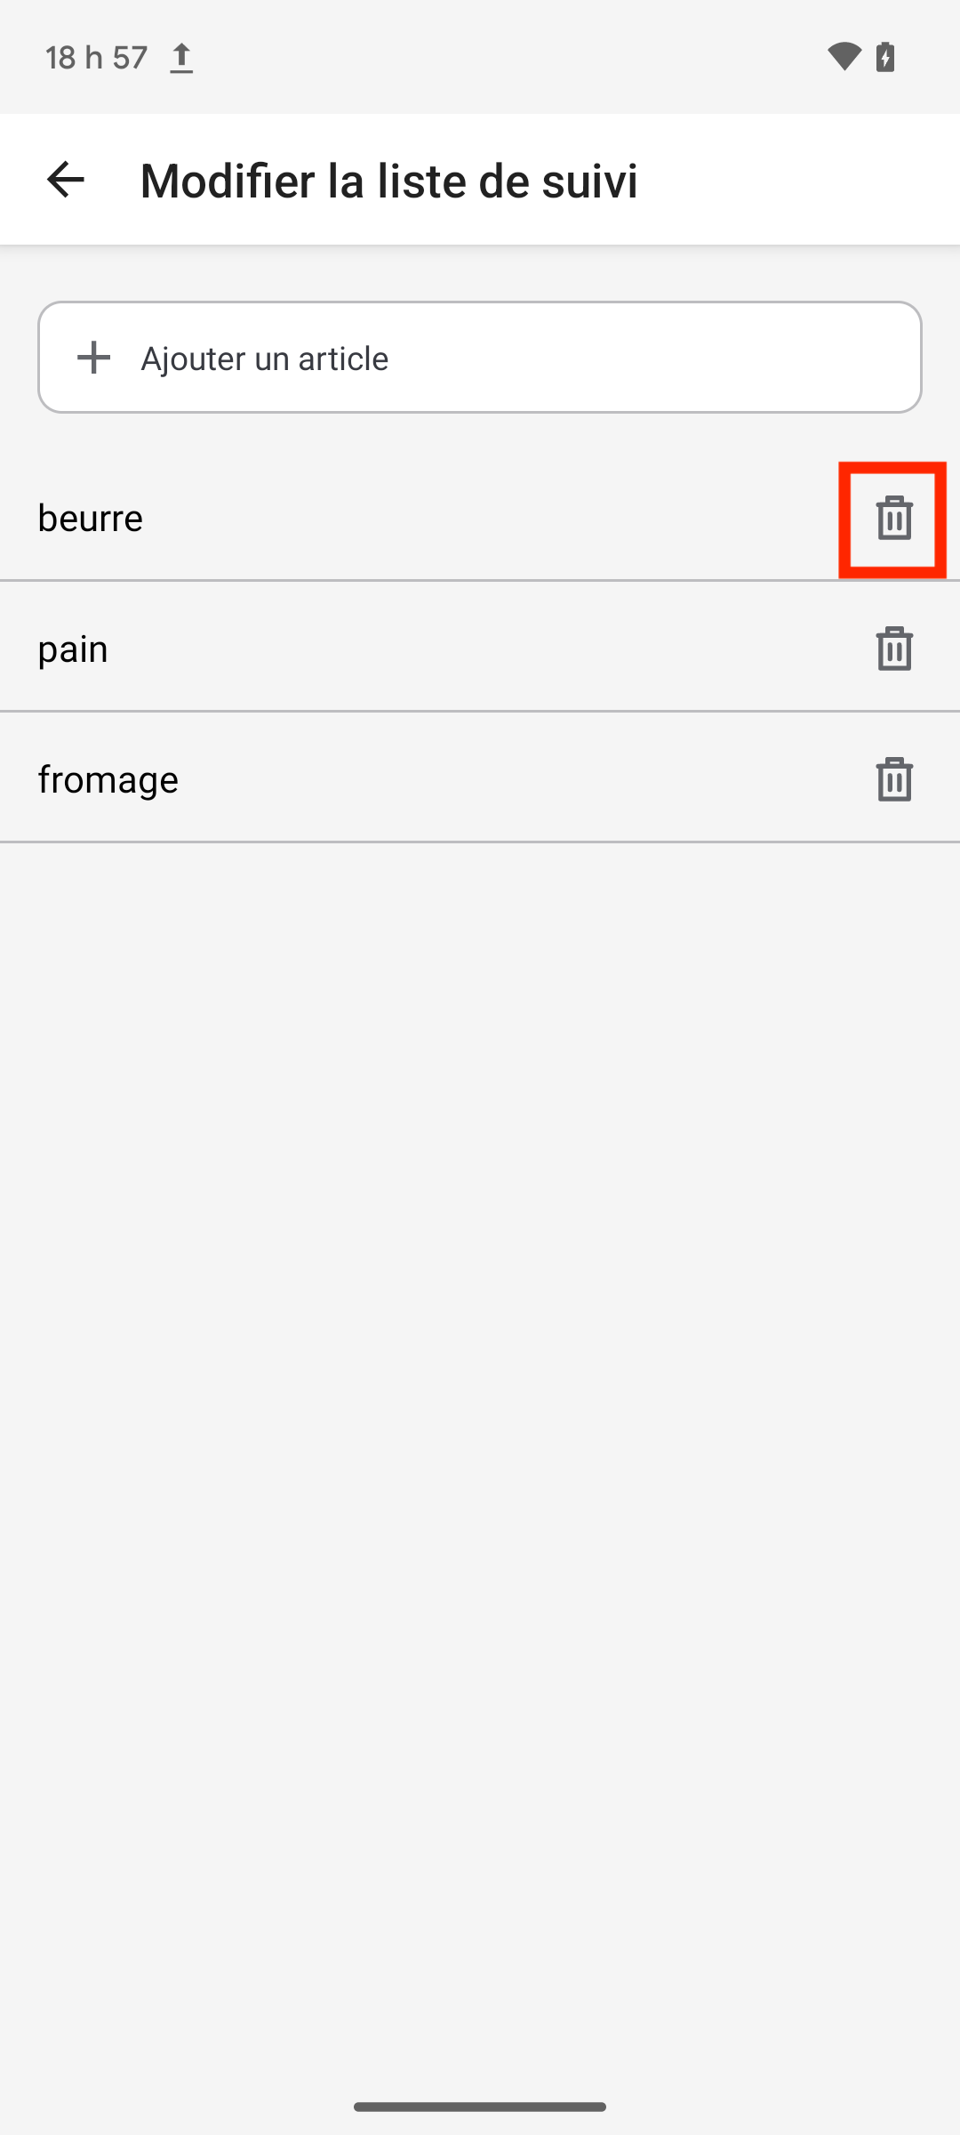Tap the bottom navigation gesture handle
Screen dimensions: 960x2135
tap(480, 2107)
